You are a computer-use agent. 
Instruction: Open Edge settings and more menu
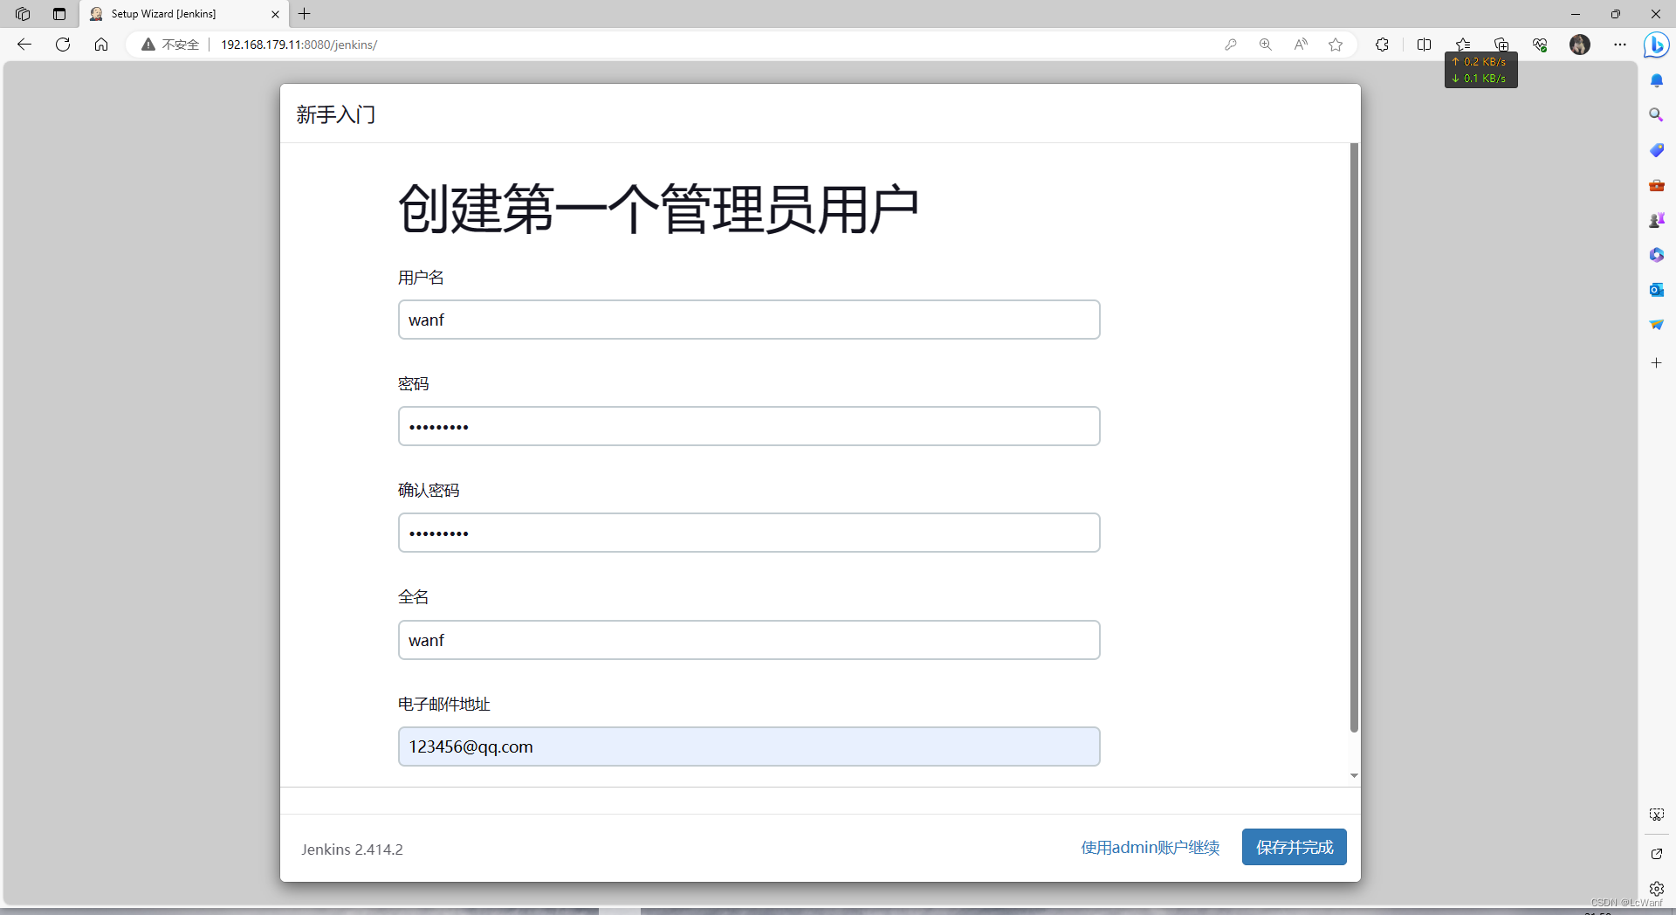click(x=1620, y=45)
